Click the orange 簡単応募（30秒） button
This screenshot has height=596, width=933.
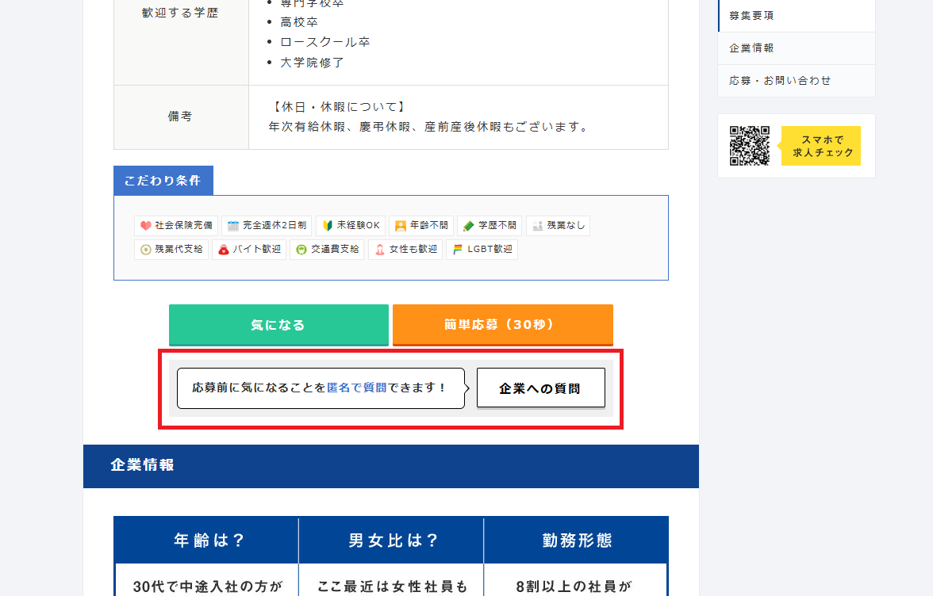click(x=503, y=325)
